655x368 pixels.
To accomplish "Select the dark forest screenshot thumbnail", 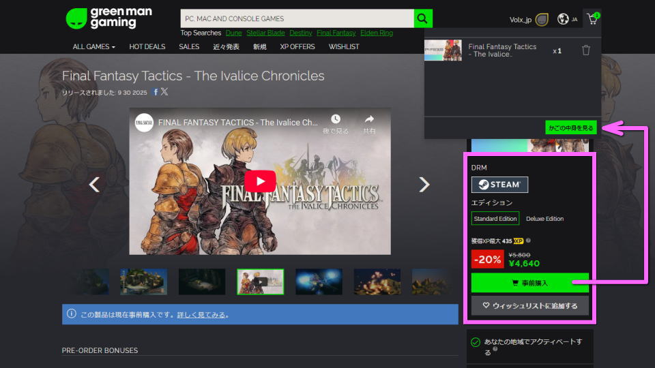I will (x=202, y=281).
